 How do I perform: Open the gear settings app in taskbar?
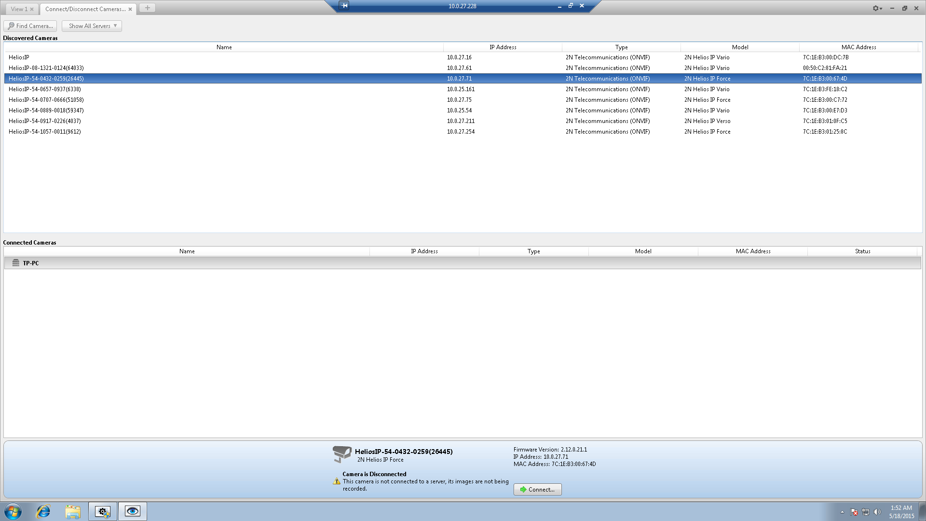pos(102,511)
